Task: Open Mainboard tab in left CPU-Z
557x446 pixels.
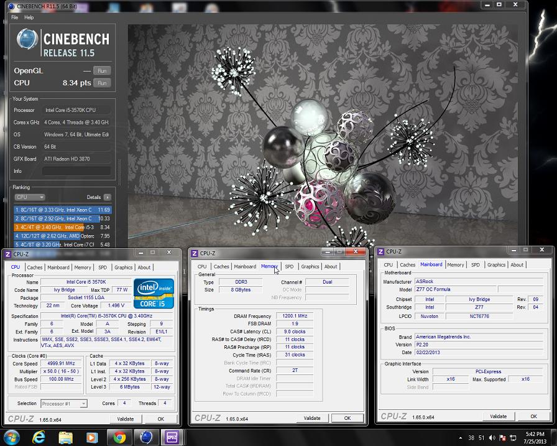Action: pyautogui.click(x=58, y=267)
